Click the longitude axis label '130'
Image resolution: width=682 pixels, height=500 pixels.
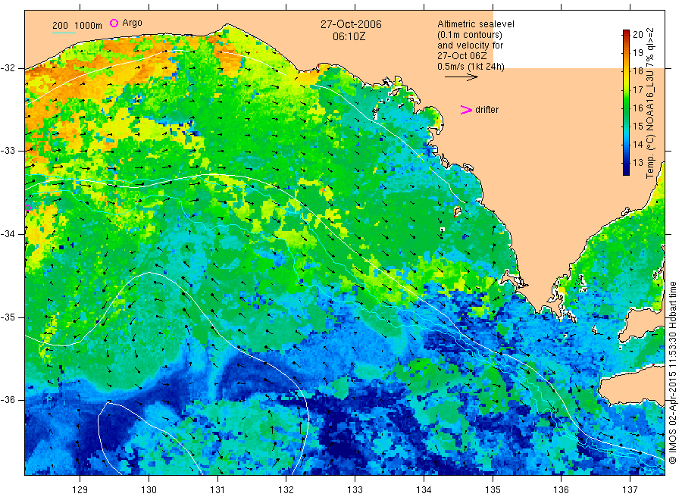point(149,490)
